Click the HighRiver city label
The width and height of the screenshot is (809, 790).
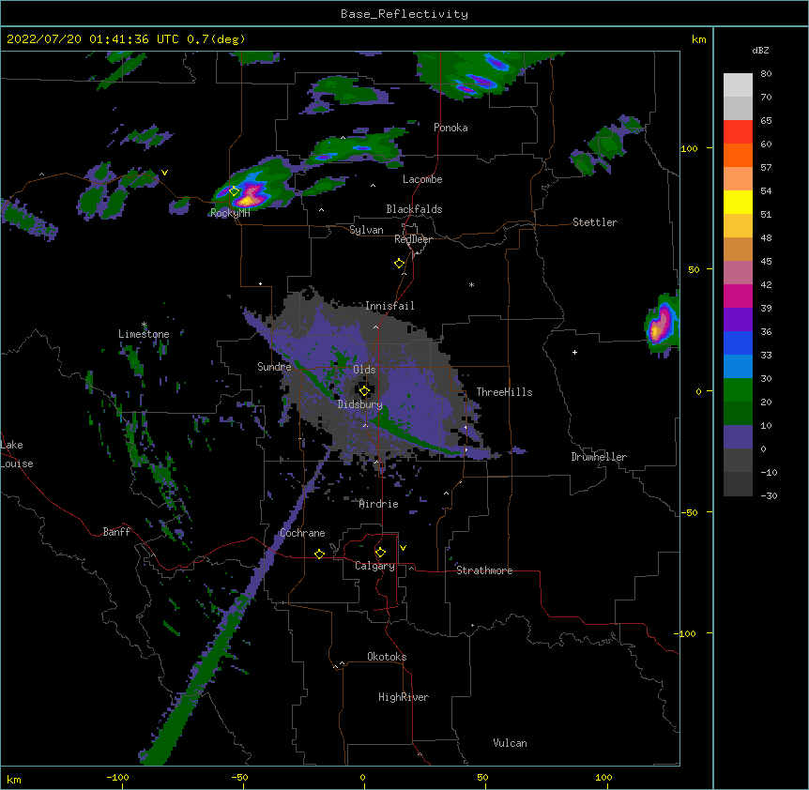[404, 697]
